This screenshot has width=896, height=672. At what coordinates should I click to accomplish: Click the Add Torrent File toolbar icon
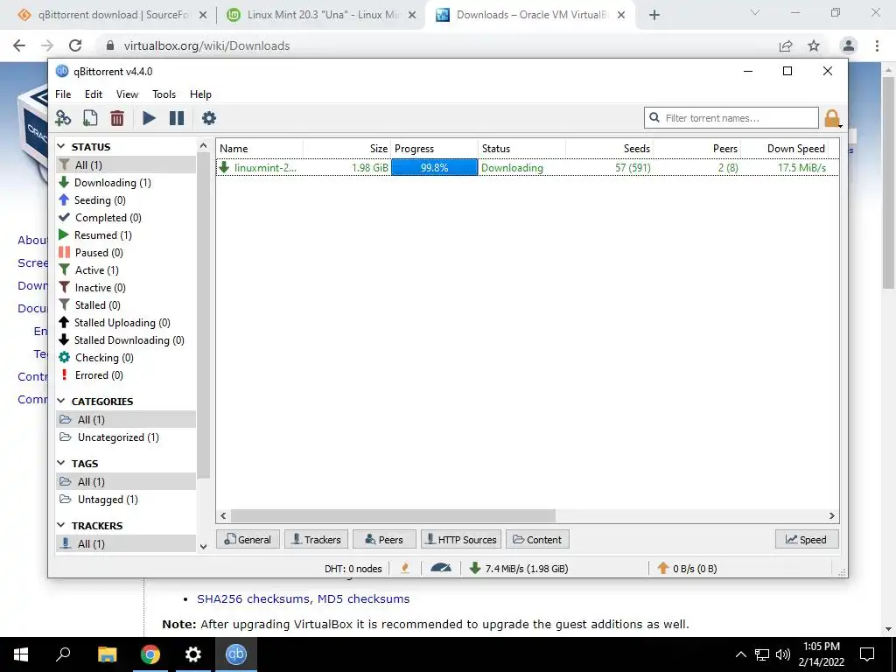tap(90, 118)
